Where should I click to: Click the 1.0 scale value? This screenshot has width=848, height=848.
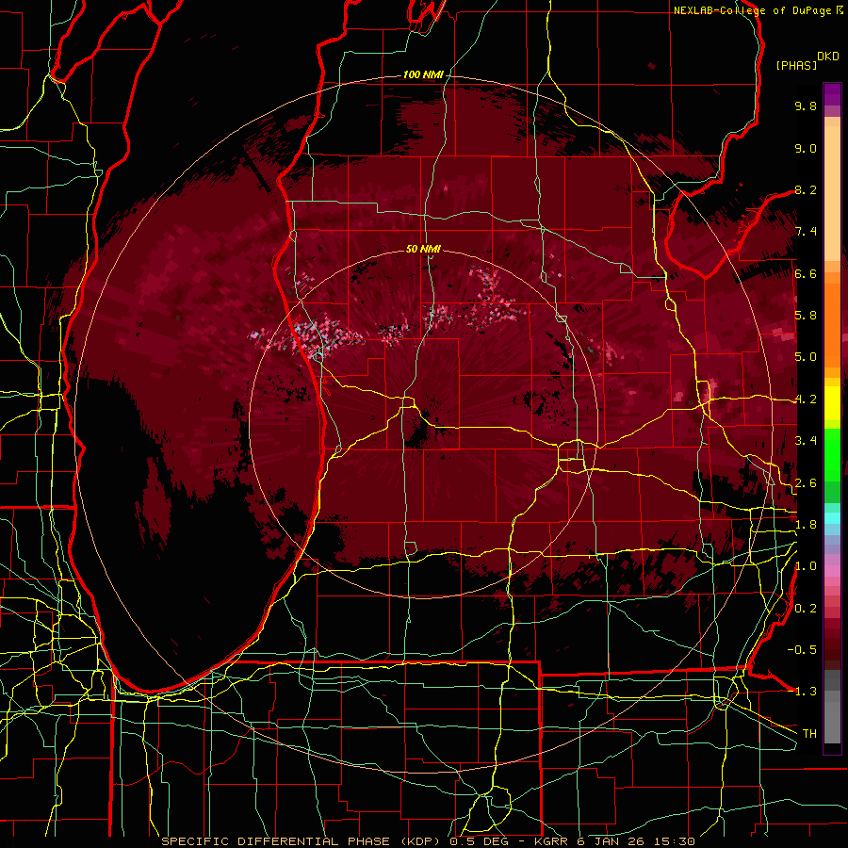click(x=806, y=566)
